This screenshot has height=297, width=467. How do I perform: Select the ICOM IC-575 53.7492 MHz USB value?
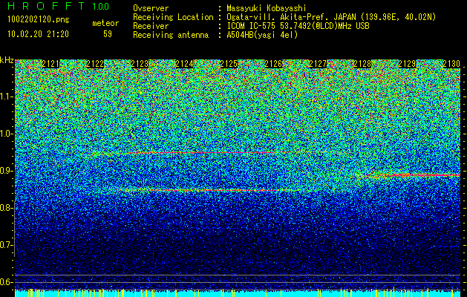tap(298, 26)
